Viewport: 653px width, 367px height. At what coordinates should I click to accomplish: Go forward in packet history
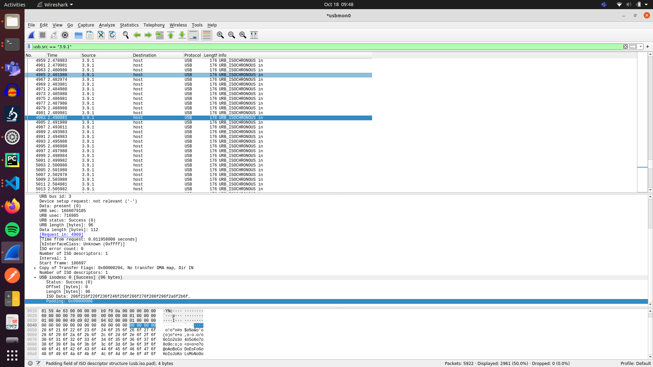coord(148,35)
